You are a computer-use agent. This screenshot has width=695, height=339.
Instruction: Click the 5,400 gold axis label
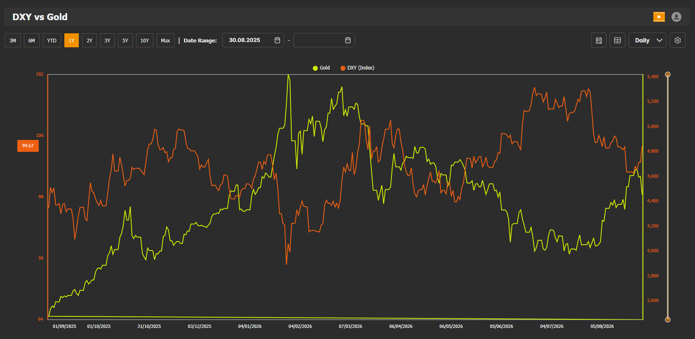(653, 77)
